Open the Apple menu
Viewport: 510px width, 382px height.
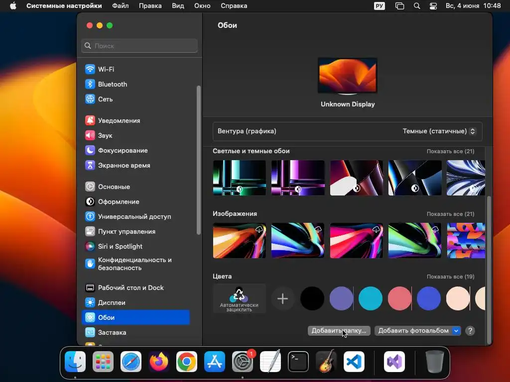pos(13,6)
